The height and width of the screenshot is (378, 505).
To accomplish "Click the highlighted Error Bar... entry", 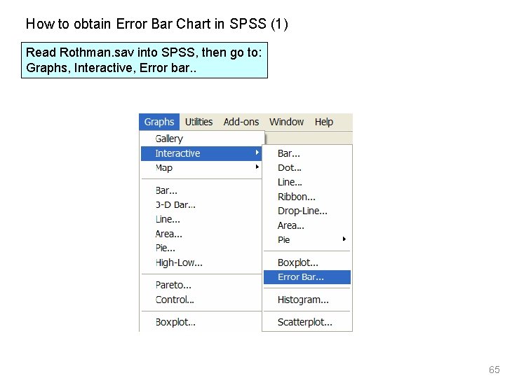I will pyautogui.click(x=307, y=277).
